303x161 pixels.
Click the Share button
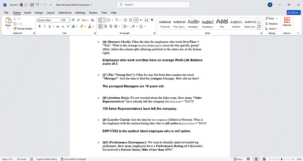294,12
